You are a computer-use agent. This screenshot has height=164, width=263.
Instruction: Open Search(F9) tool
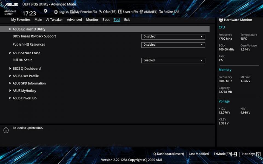(128, 12)
